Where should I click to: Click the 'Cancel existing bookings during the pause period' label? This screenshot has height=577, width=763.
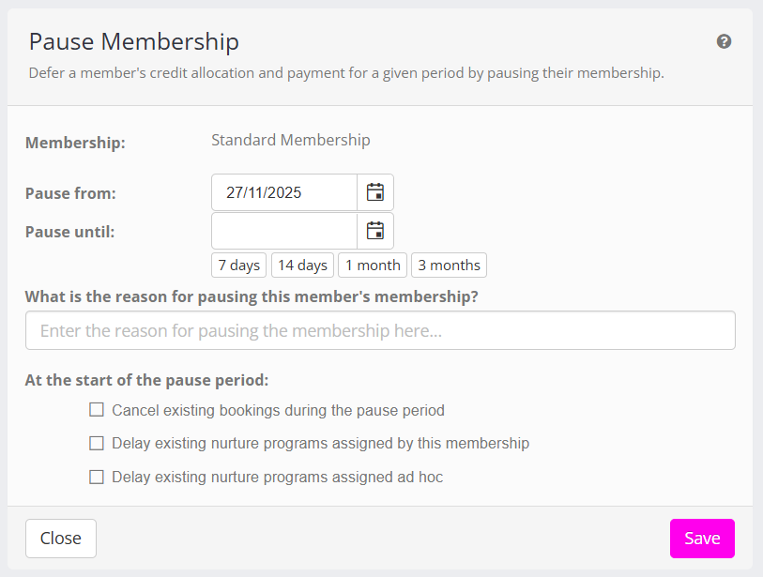[278, 410]
